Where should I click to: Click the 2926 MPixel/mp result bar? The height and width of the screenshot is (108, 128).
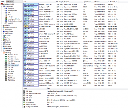click(31, 85)
